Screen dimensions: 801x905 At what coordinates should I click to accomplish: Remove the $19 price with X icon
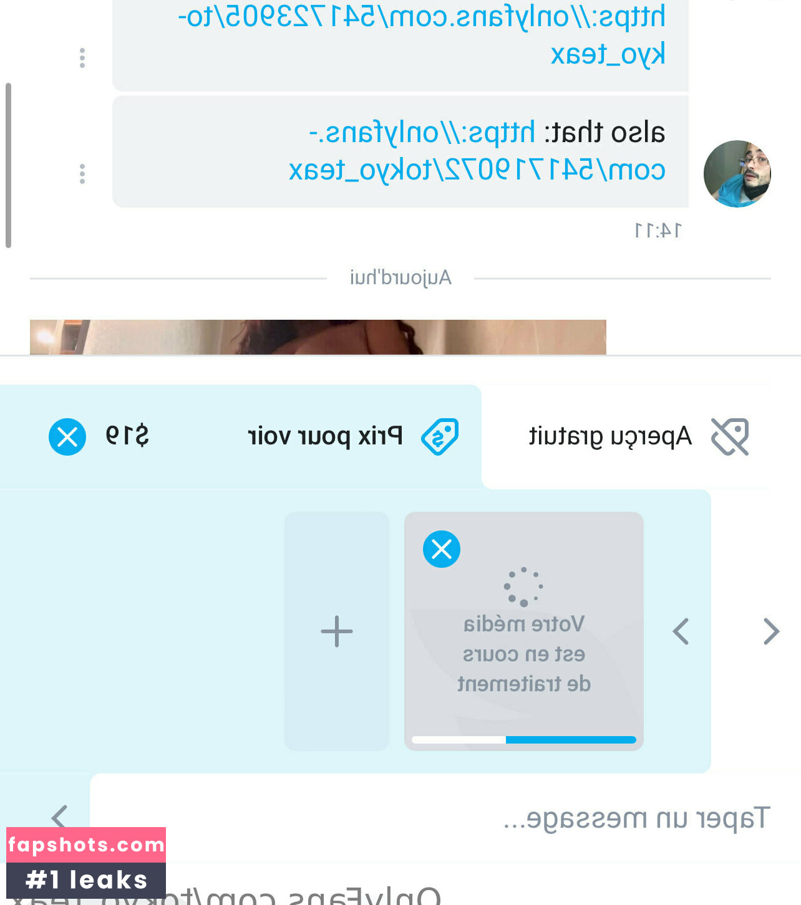(x=67, y=437)
